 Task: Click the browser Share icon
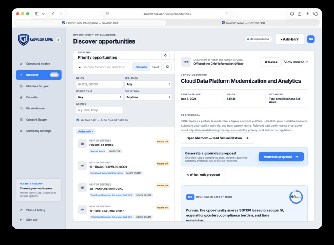[300, 14]
